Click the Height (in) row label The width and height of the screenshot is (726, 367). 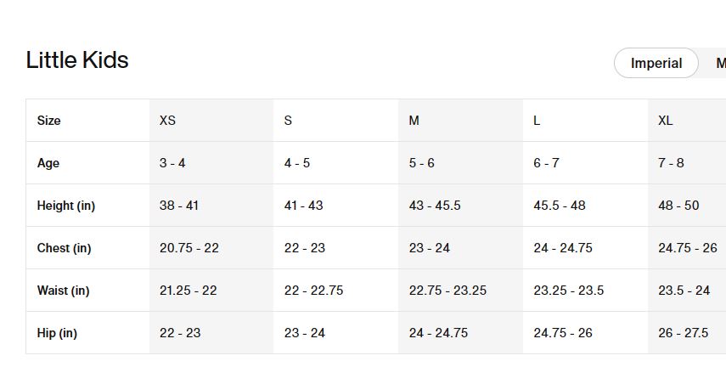(x=66, y=206)
